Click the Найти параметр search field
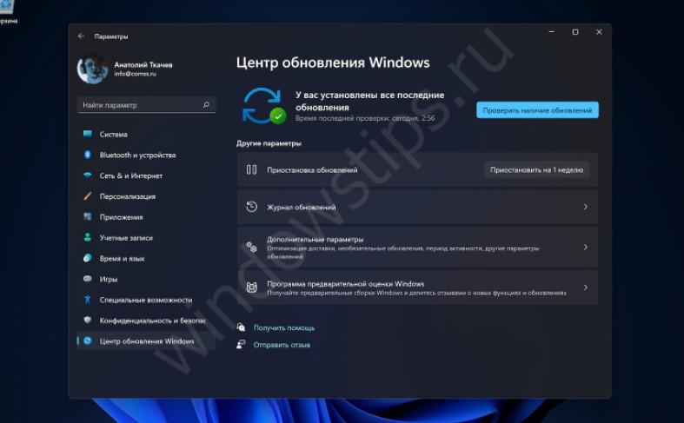This screenshot has width=684, height=423. [146, 105]
